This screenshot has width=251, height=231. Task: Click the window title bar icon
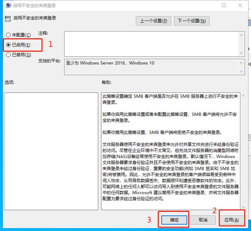[x=8, y=6]
